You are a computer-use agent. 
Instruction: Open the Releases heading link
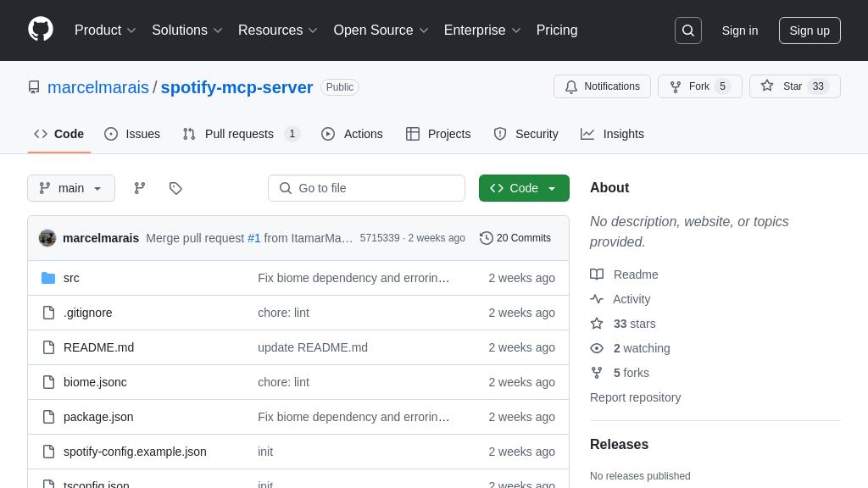click(x=619, y=444)
